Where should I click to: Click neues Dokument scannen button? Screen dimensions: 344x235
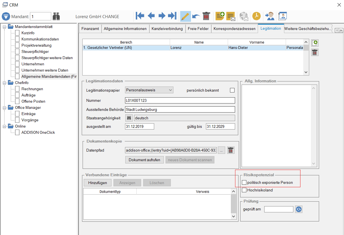190,160
